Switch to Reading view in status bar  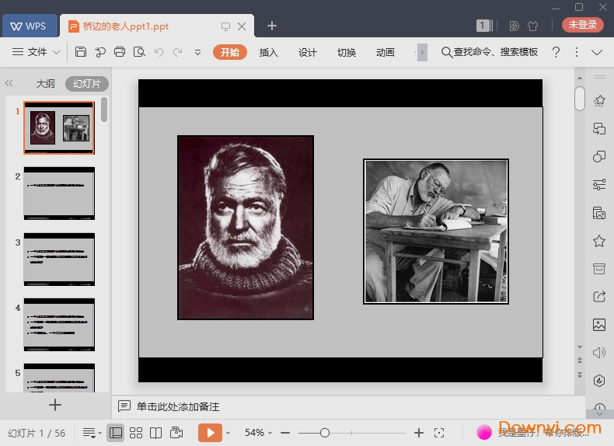coord(156,433)
